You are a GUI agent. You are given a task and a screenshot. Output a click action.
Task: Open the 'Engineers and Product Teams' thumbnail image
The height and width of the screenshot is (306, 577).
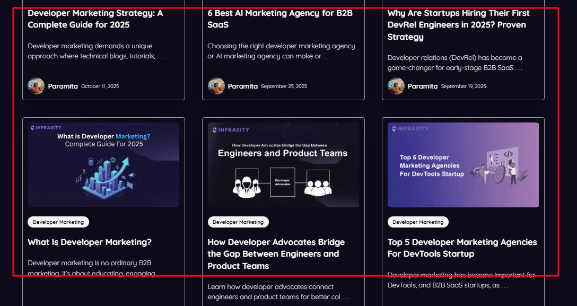[283, 165]
